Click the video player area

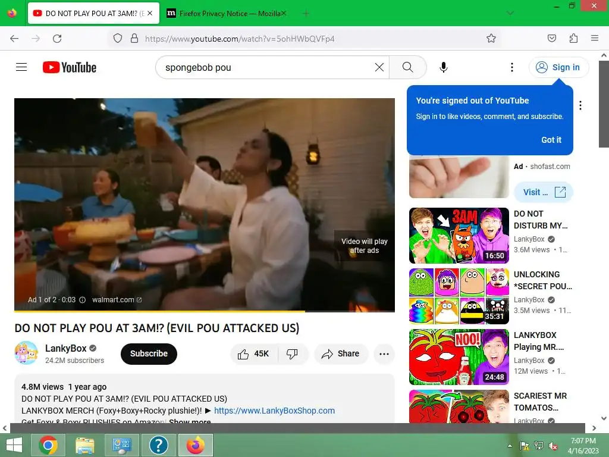205,205
